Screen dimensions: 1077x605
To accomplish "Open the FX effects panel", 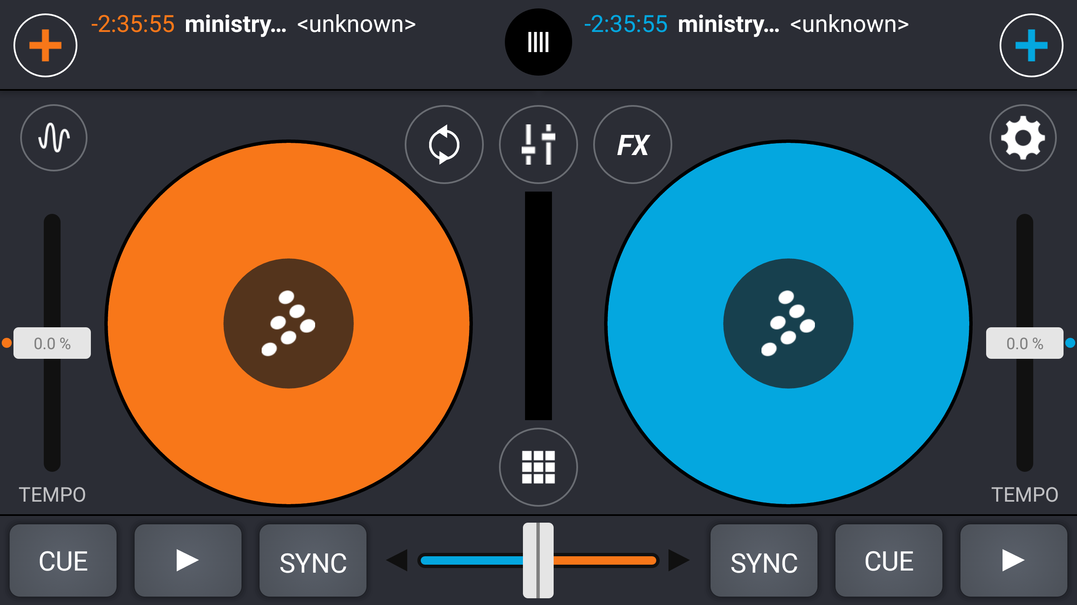I will pos(632,145).
